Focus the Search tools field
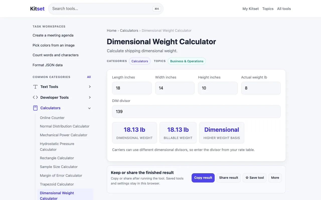 click(x=106, y=9)
